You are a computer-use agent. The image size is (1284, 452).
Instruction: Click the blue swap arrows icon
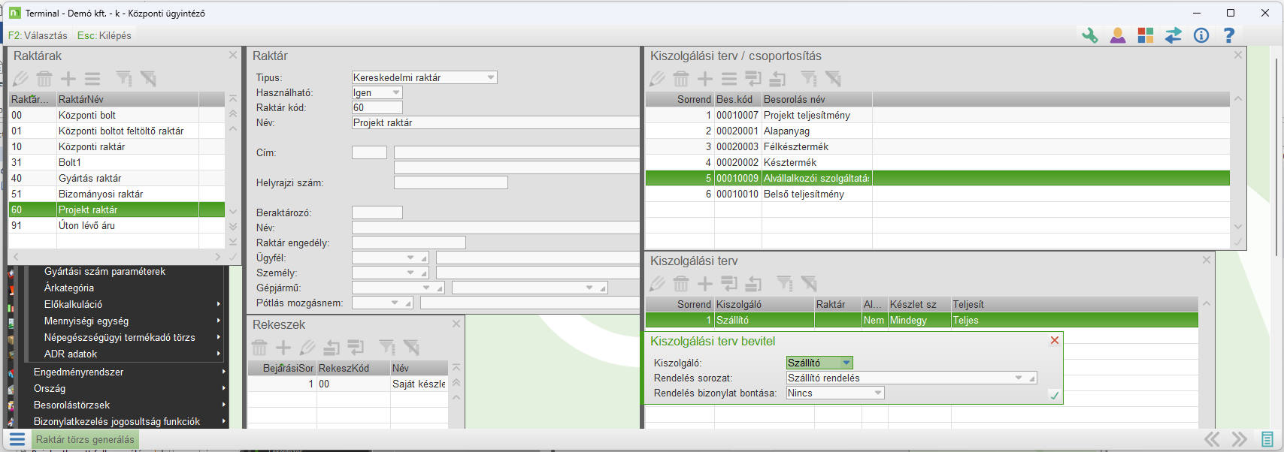pos(1173,35)
